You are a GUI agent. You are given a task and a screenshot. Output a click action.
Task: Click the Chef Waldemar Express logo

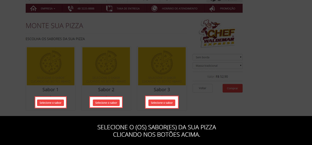tap(217, 33)
